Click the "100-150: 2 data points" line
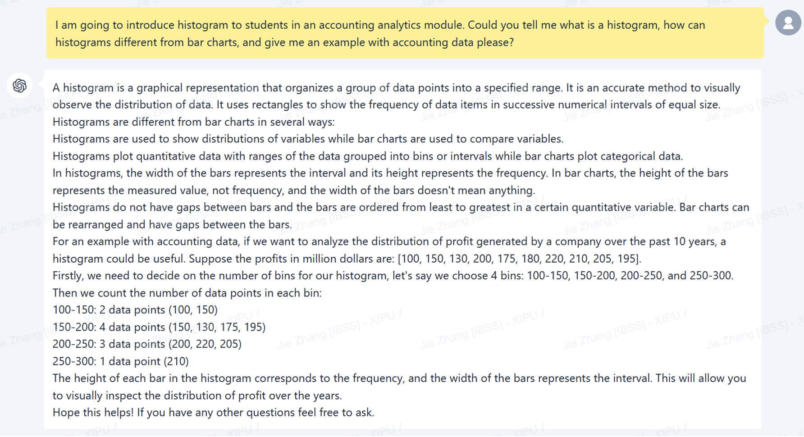804x437 pixels. point(135,310)
